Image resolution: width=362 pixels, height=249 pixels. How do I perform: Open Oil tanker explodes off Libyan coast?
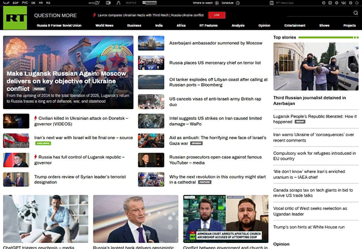[x=218, y=82]
